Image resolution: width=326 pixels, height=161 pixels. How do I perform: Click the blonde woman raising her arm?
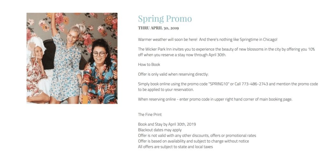[67, 60]
